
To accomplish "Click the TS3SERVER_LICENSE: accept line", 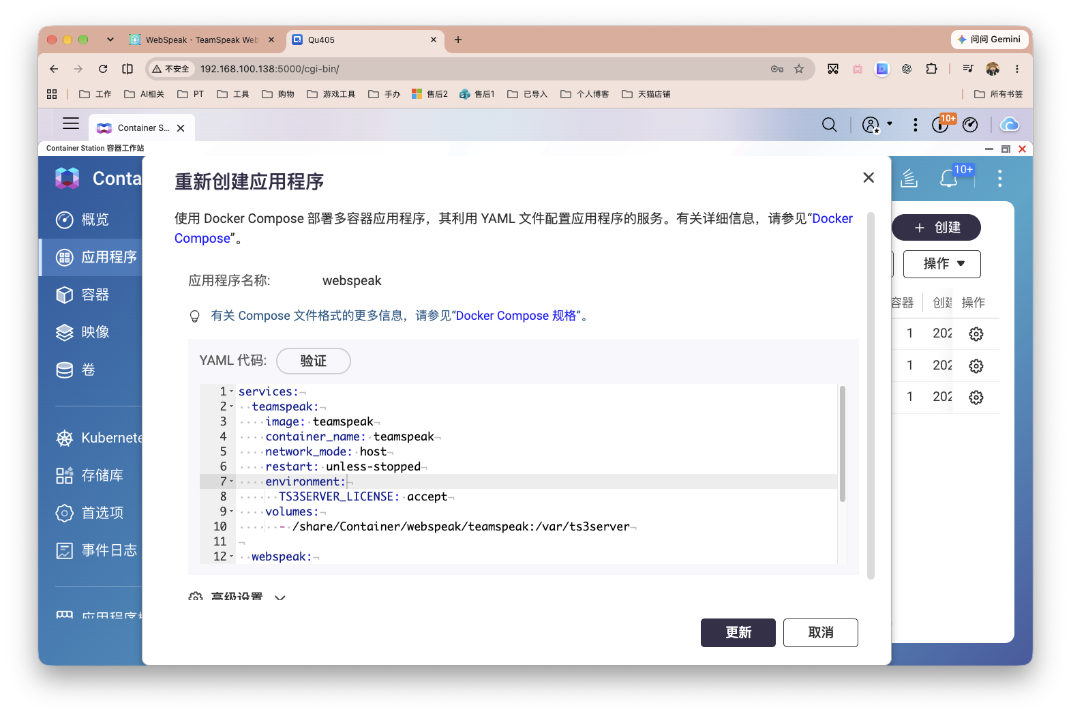I will [x=363, y=496].
